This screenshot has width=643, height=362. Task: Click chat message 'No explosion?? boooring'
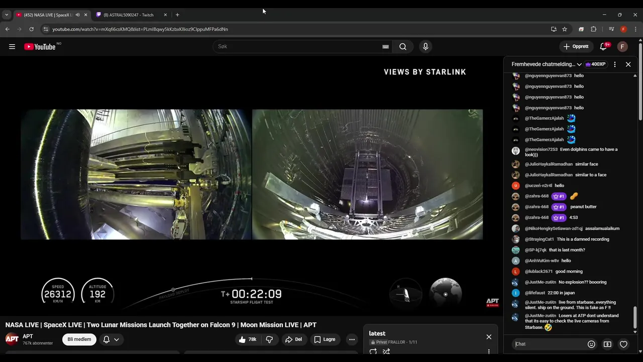click(x=582, y=282)
